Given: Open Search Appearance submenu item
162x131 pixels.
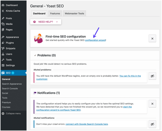Looking at the screenshot, I should [x=12, y=84].
